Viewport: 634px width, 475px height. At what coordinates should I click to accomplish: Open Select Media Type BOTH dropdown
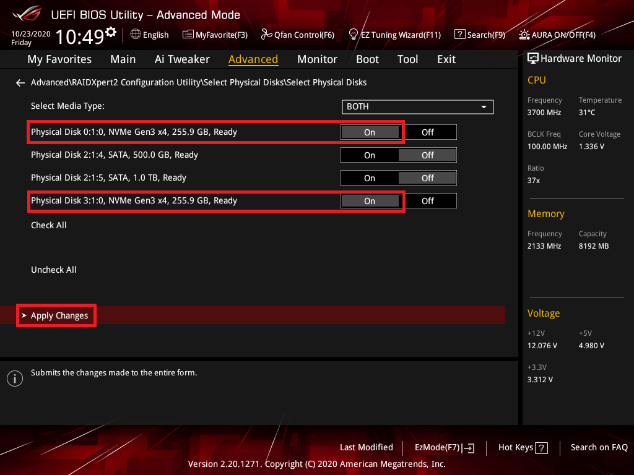(x=417, y=107)
